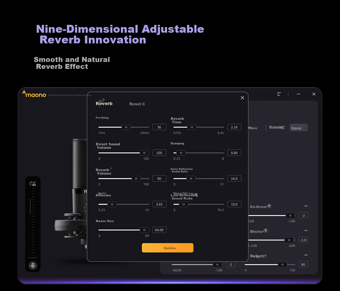This screenshot has width=340, height=291.
Task: Open De-Esser help question mark
Action: (x=269, y=206)
